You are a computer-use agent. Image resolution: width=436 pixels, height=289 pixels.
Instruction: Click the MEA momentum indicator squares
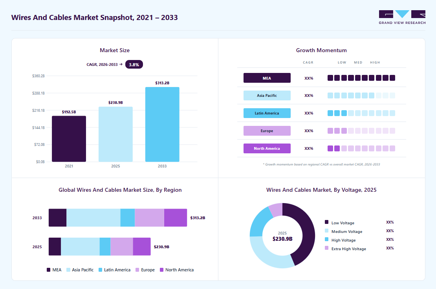tap(361, 78)
